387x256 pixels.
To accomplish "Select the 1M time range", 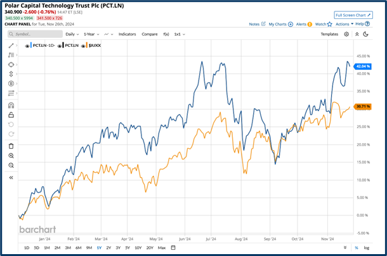I will click(47, 248).
